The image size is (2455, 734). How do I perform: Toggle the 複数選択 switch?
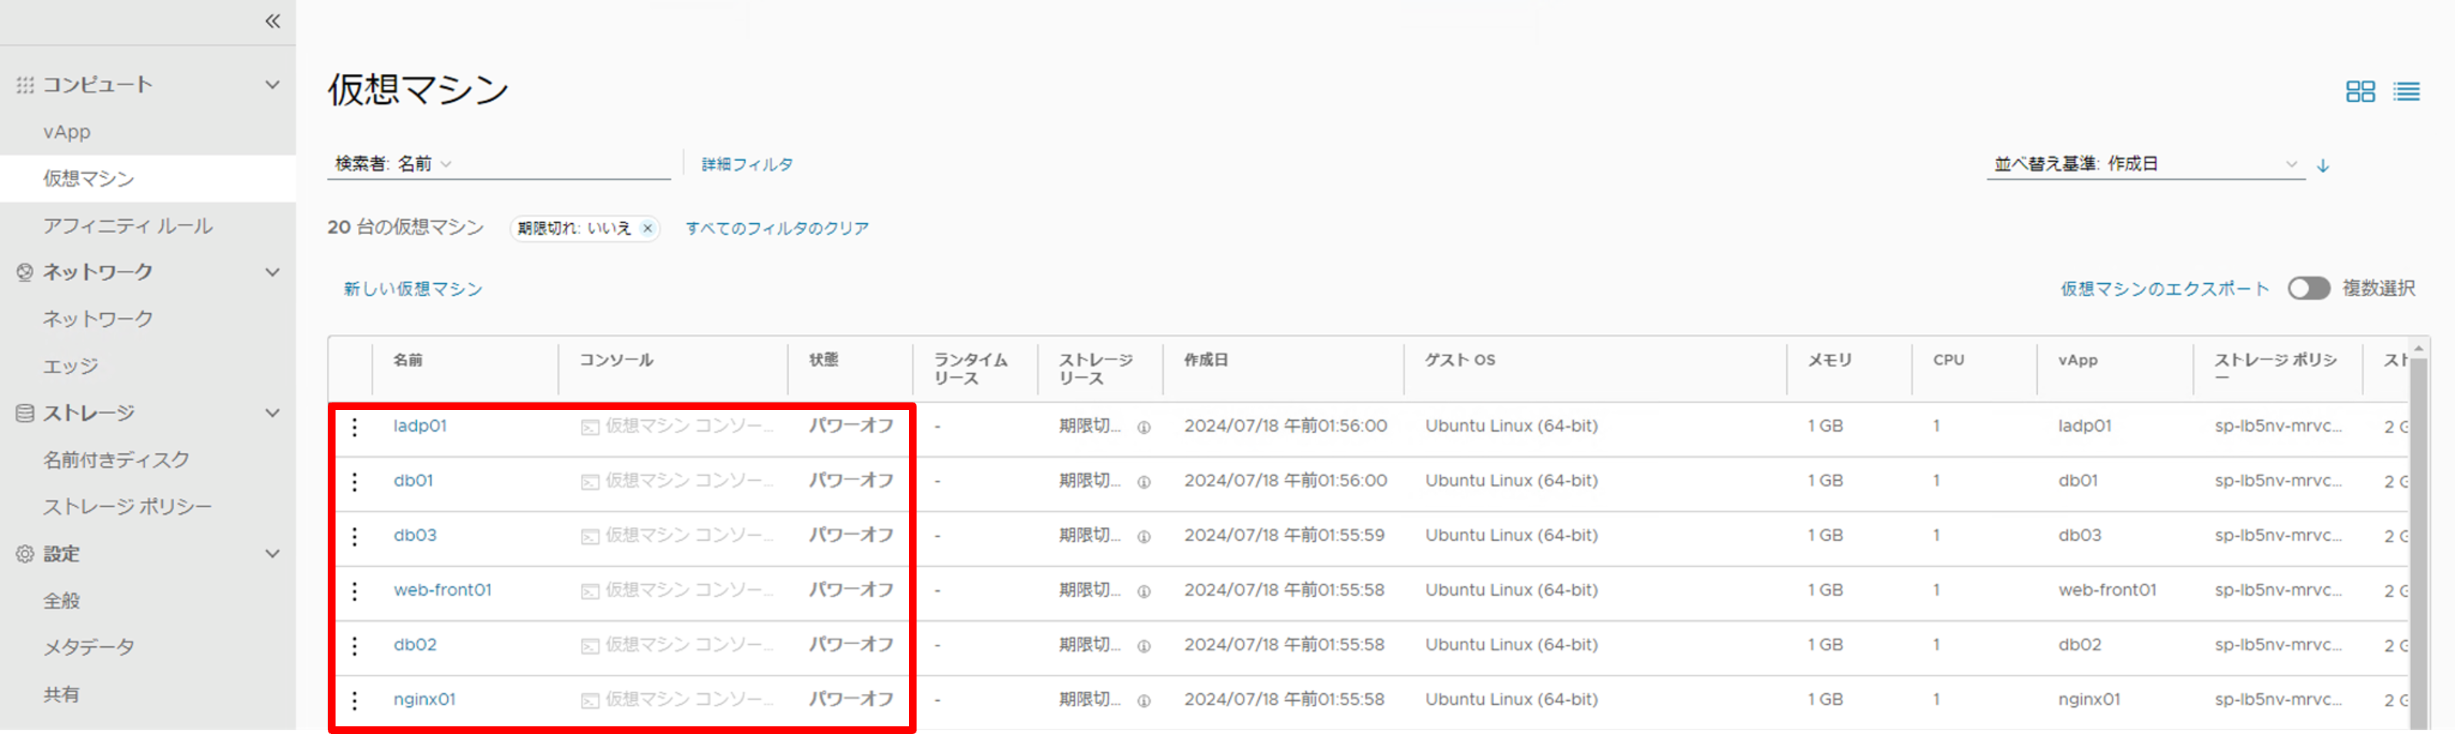coord(2308,288)
